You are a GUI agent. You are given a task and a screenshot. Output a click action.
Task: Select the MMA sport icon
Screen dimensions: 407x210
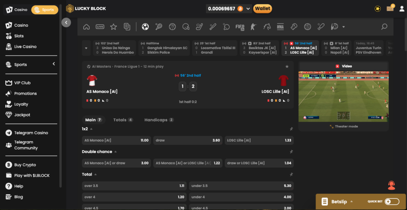pos(280,27)
